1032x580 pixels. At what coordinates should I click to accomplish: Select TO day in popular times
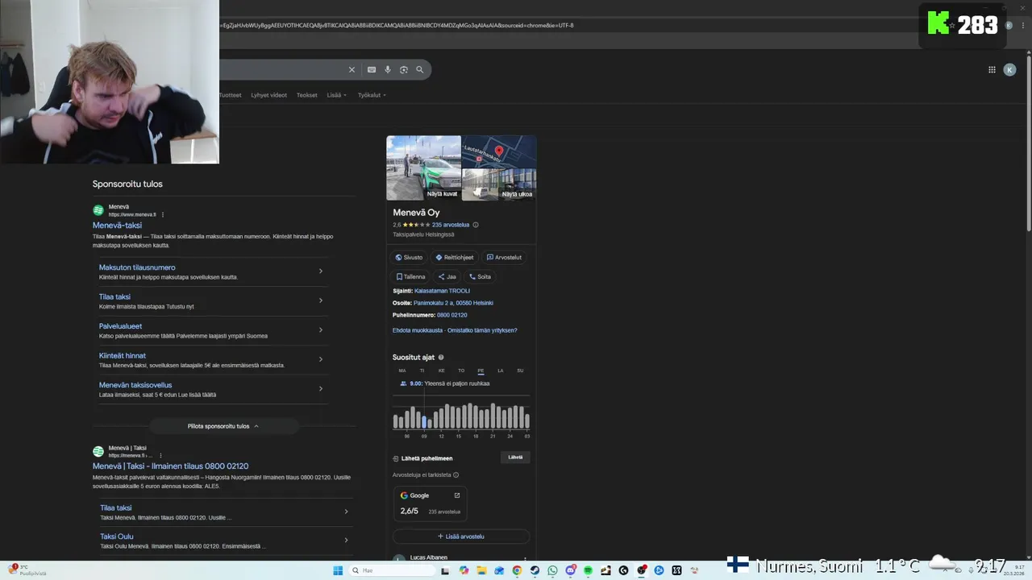pyautogui.click(x=461, y=371)
